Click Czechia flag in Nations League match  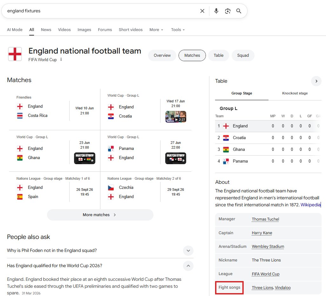click(x=111, y=188)
